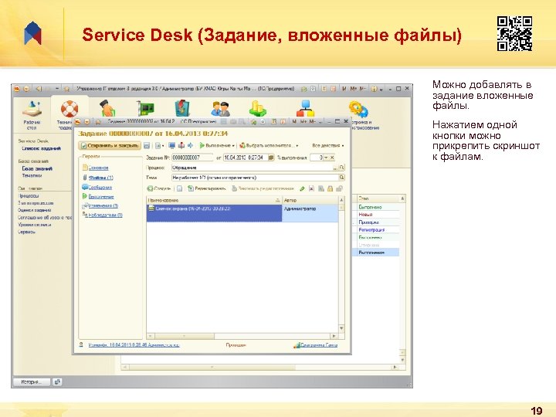Open the lifebuoy Техническая поддержка section

pos(69,109)
